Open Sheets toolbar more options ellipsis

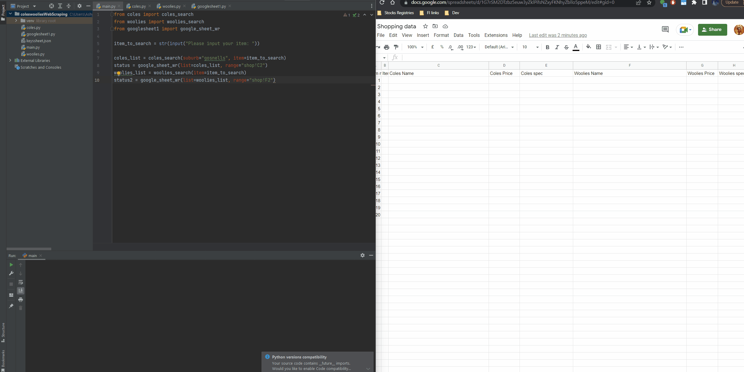click(x=681, y=47)
